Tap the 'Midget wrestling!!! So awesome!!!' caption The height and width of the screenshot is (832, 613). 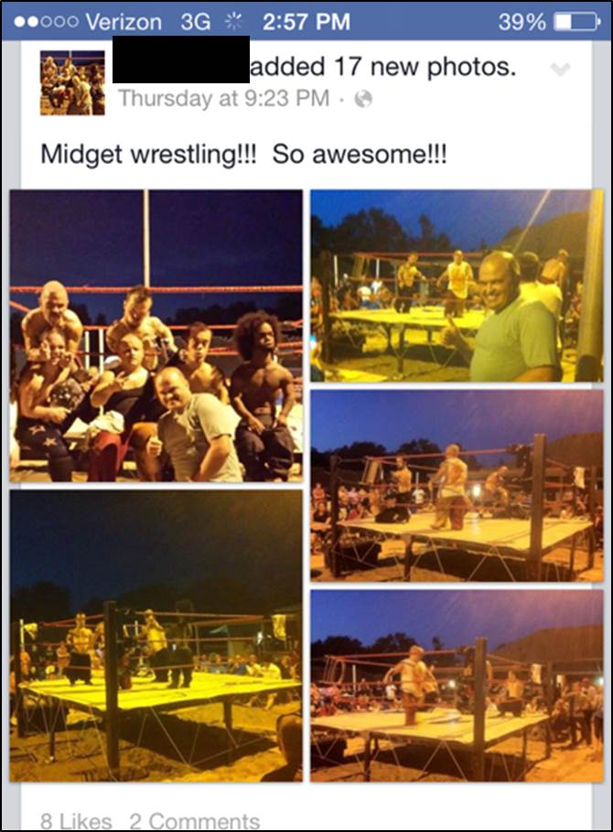244,155
